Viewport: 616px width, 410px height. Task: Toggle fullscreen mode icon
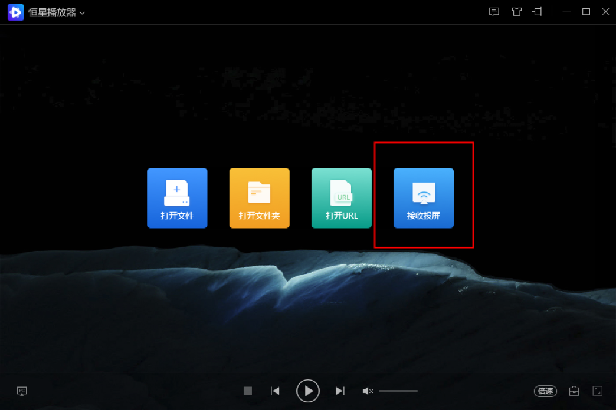pyautogui.click(x=597, y=391)
